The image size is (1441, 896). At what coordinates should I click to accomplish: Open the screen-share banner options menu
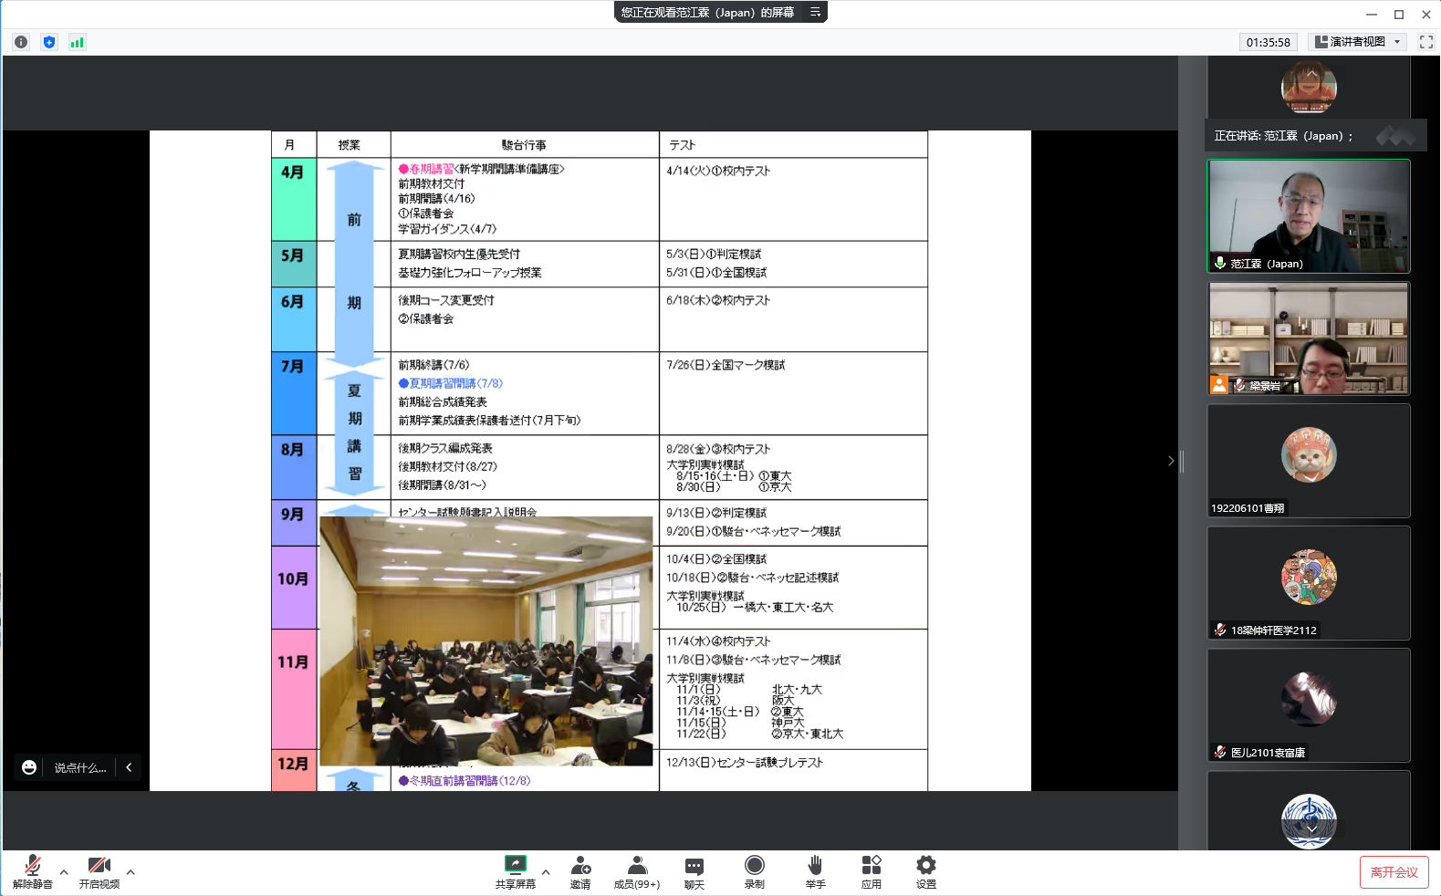pyautogui.click(x=815, y=12)
